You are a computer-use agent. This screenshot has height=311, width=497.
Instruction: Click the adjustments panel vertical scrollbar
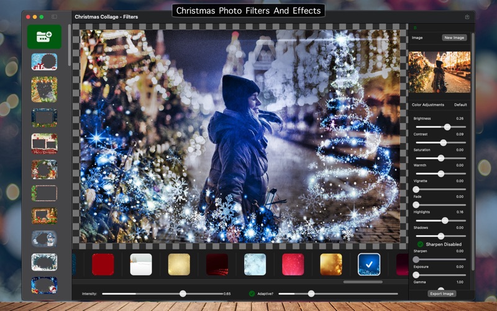coord(473,152)
